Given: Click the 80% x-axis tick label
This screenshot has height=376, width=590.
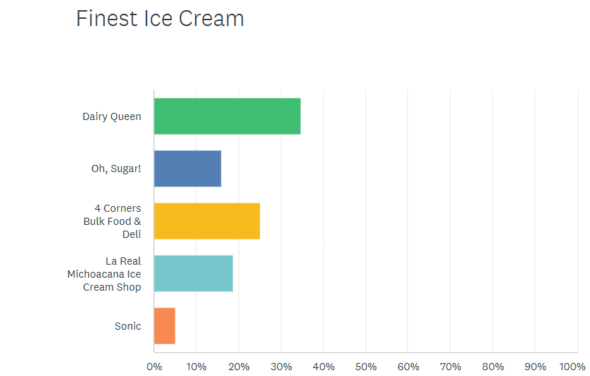Looking at the screenshot, I should tap(493, 367).
